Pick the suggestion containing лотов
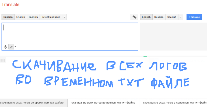This screenshot has height=107, width=207. click(x=103, y=103)
